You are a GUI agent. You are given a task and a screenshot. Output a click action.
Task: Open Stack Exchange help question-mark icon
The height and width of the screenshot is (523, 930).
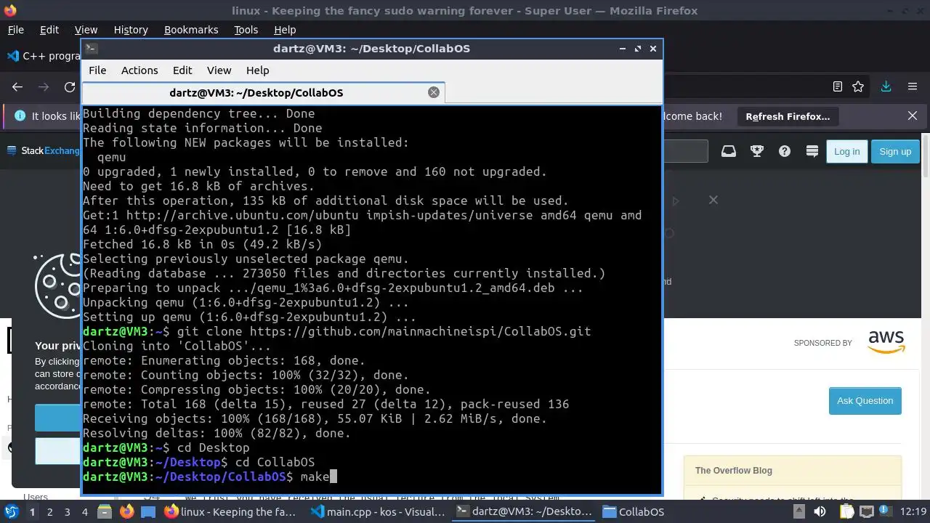[785, 151]
